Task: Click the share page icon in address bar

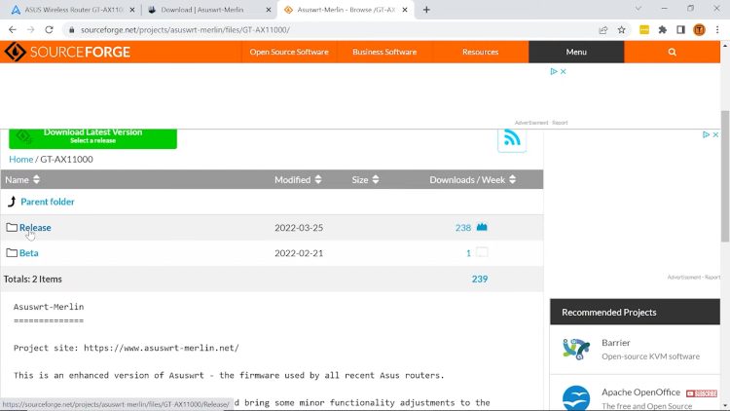Action: click(602, 30)
